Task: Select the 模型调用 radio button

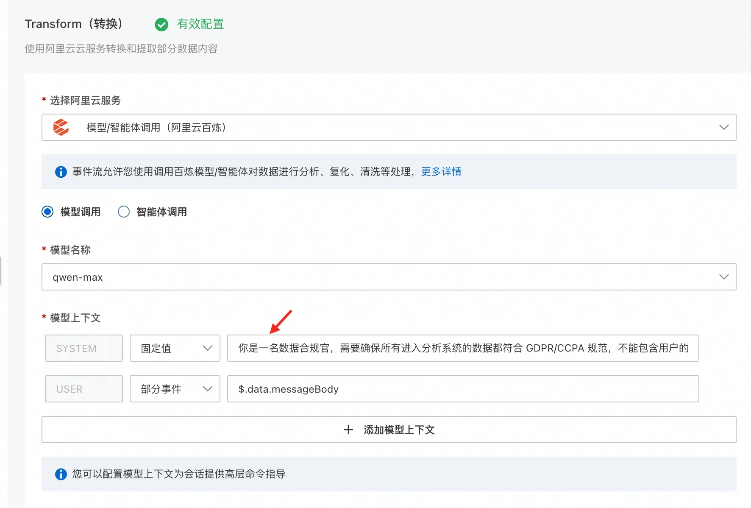Action: [x=47, y=212]
